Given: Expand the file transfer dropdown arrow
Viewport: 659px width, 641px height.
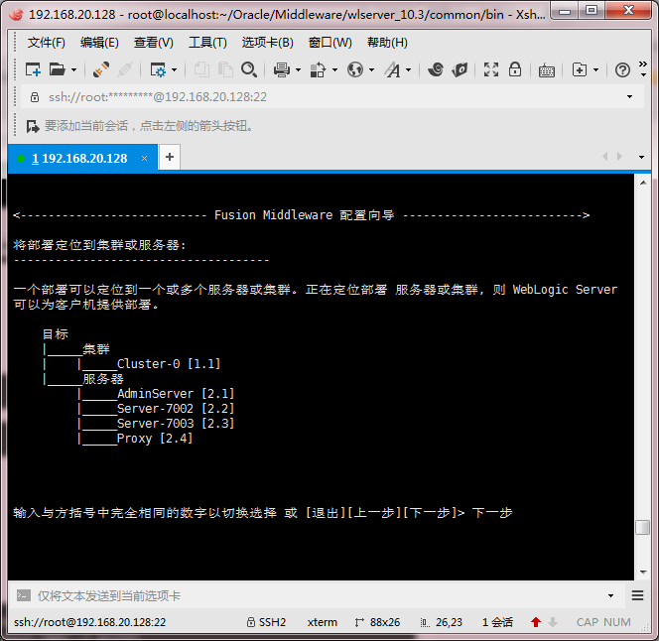Looking at the screenshot, I should pos(334,69).
